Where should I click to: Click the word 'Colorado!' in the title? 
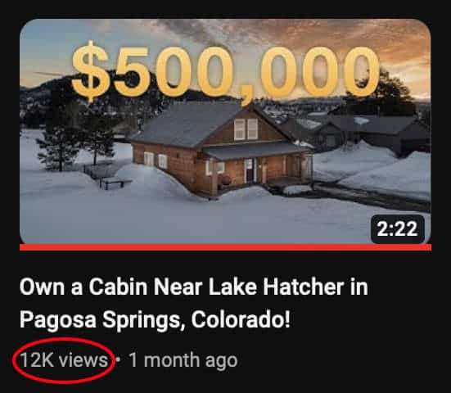(x=241, y=319)
